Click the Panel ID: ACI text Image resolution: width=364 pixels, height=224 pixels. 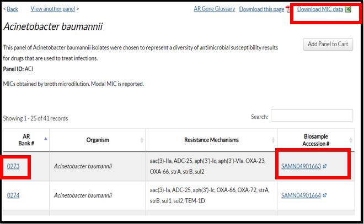(x=18, y=69)
